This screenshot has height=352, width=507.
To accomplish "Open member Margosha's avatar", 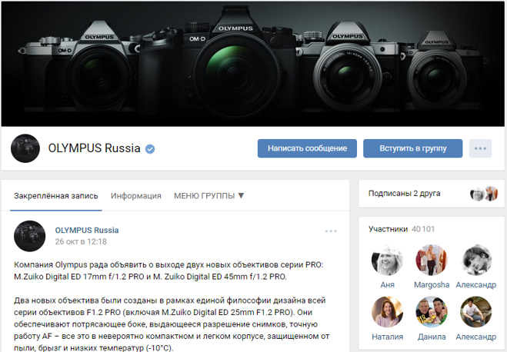I will pyautogui.click(x=432, y=260).
